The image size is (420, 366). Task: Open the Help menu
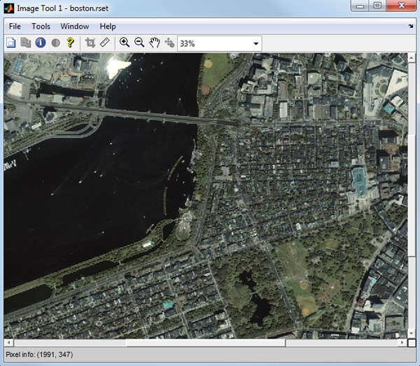point(108,26)
